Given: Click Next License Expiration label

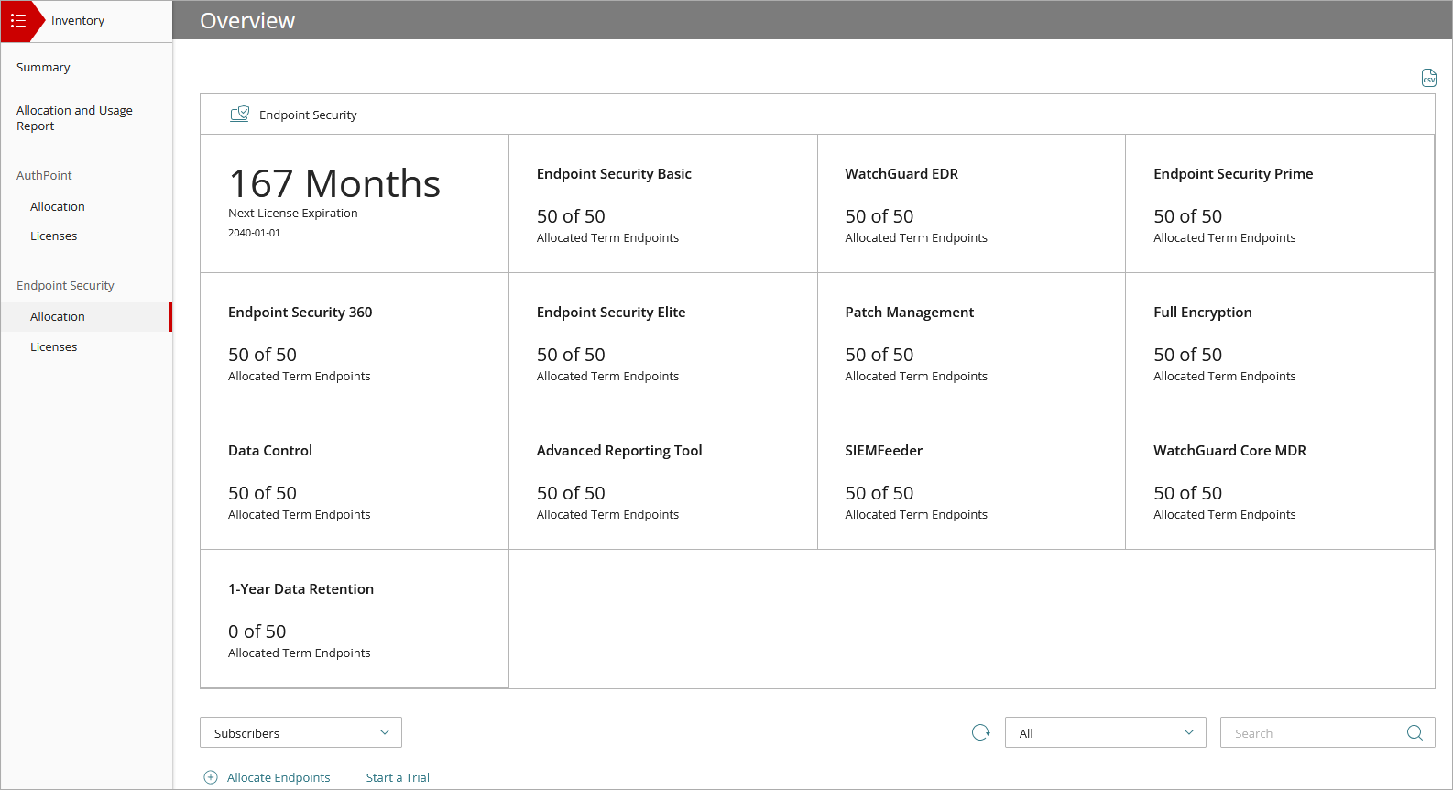Looking at the screenshot, I should click(x=293, y=214).
